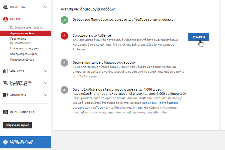Open the ΔΗΜΙΟΥΡΓΙΑ menu label
This screenshot has width=225, height=150.
coord(18,95)
